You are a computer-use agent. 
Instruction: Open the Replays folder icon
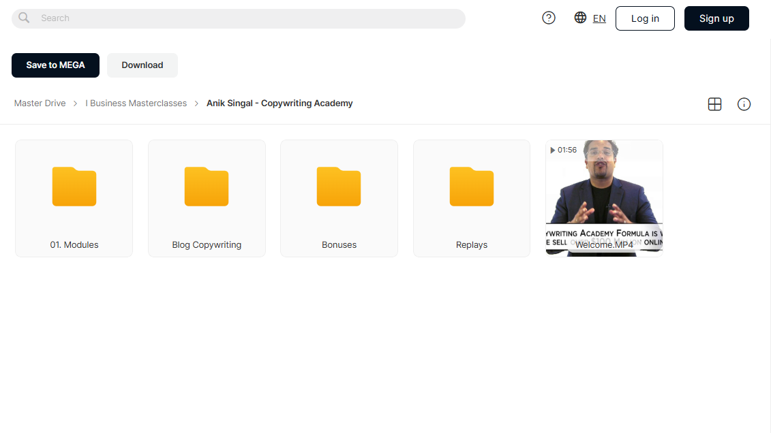coord(472,187)
